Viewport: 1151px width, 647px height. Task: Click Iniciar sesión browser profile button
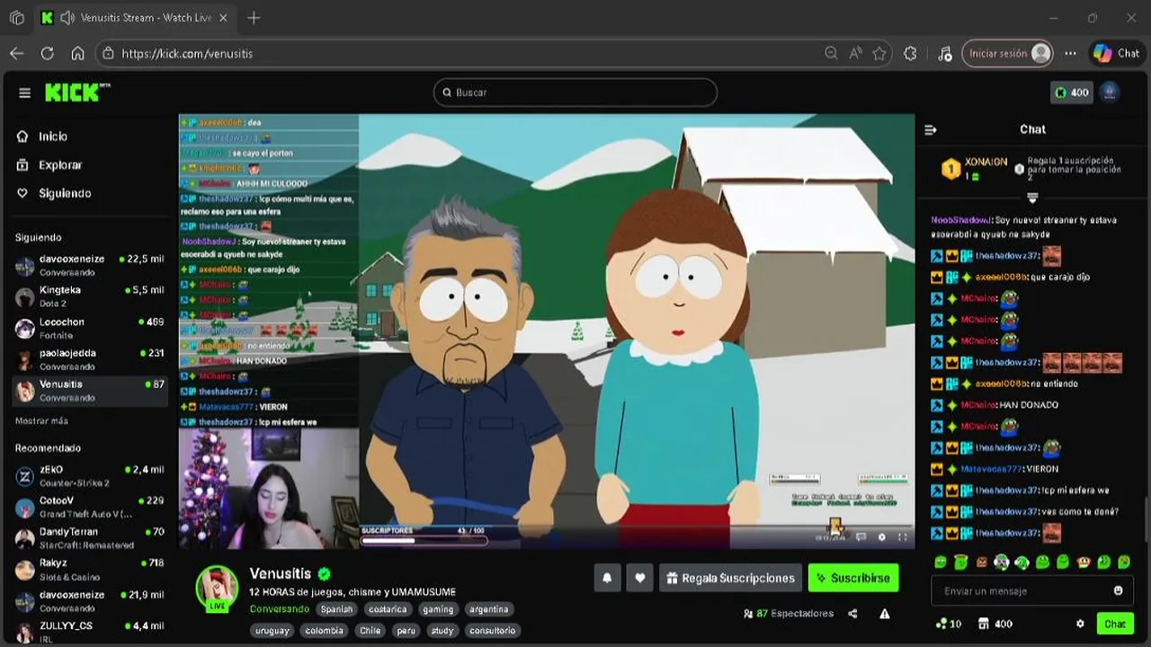[1007, 54]
